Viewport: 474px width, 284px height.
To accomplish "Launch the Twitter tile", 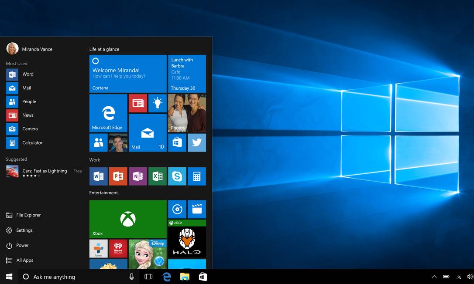I will pos(197,142).
